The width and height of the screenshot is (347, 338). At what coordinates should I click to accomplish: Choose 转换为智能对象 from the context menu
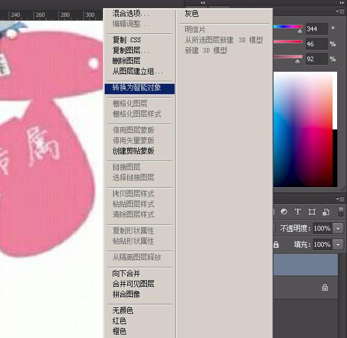[x=136, y=88]
